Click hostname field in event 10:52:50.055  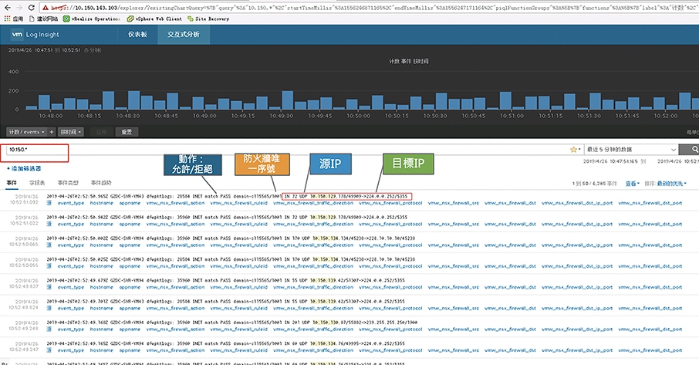point(102,266)
